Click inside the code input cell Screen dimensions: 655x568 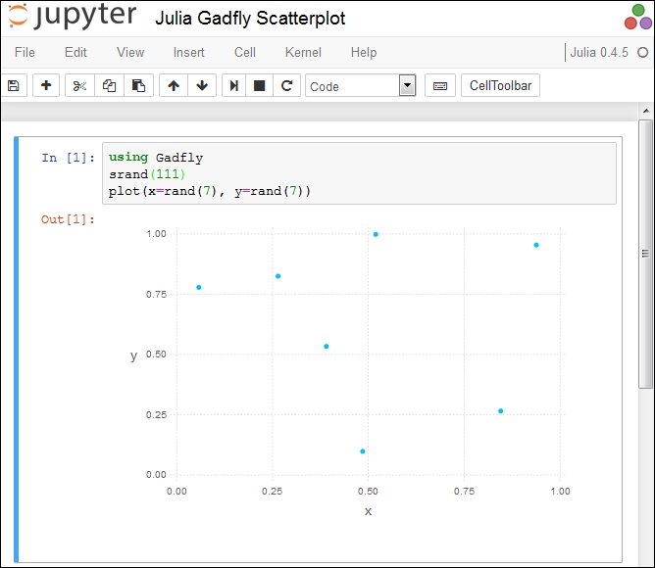click(359, 173)
